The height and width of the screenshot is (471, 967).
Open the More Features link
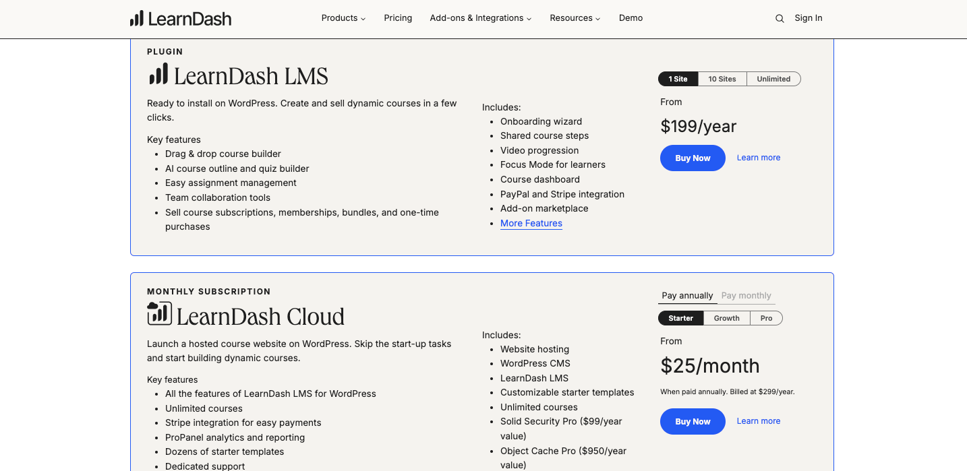coord(531,223)
